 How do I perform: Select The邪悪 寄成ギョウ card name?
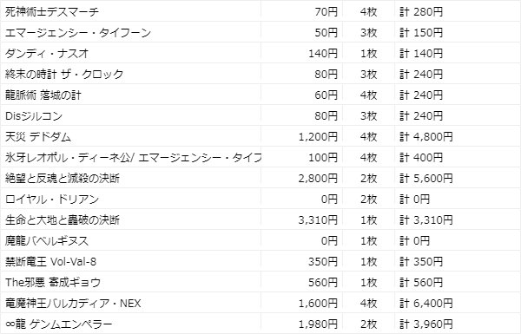point(53,283)
